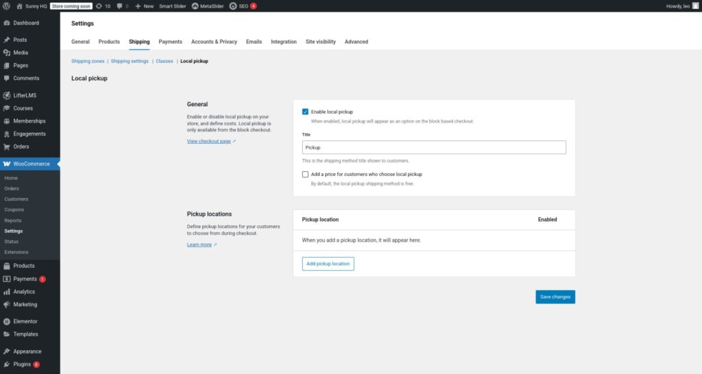Go to shipping Classes subsection
Screen dimensions: 702x374
(165, 61)
